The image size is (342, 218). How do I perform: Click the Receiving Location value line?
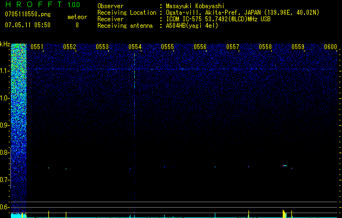pos(242,13)
